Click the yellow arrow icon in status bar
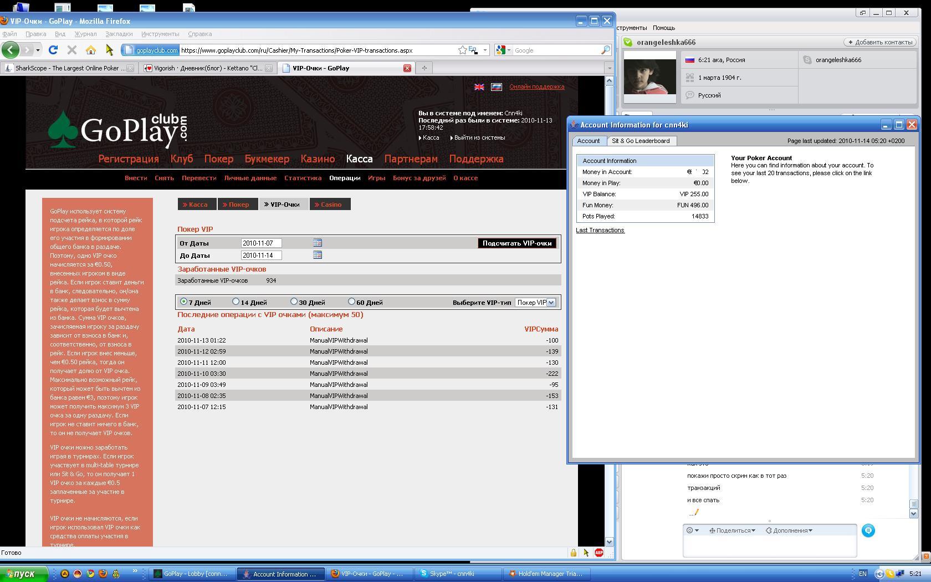 [586, 553]
